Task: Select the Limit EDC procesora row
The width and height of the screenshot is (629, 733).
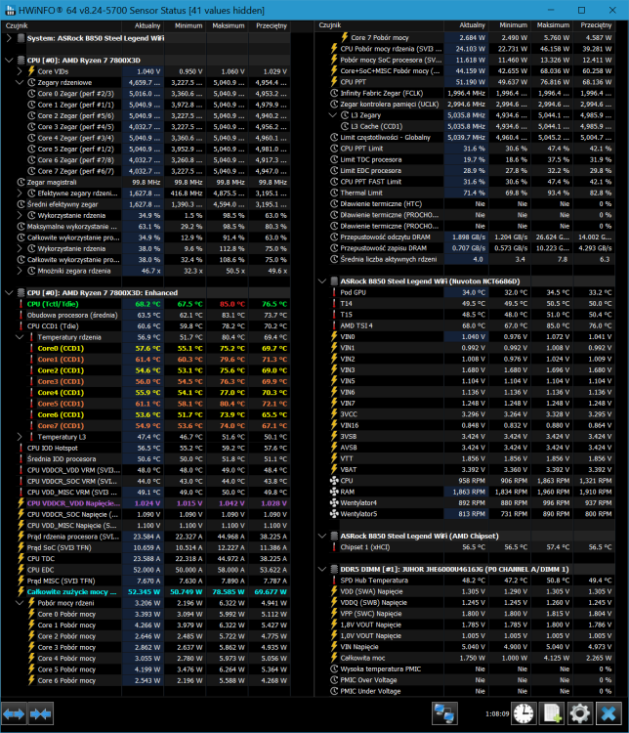Action: point(466,171)
